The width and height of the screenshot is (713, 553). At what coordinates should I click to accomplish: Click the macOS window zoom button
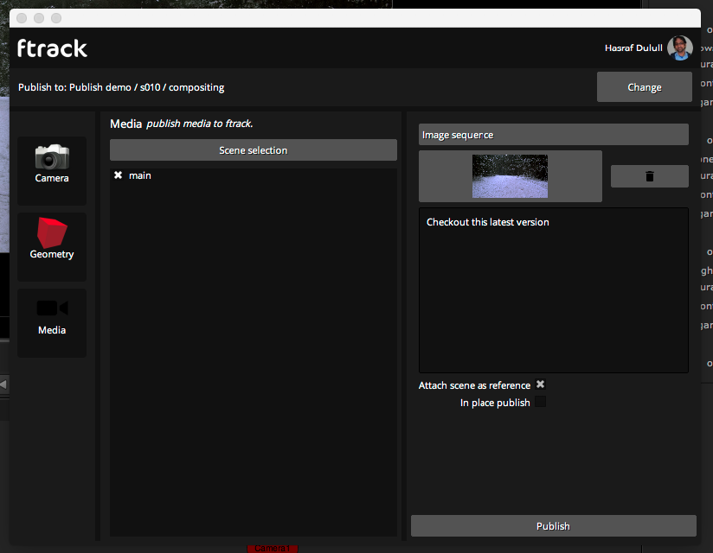click(x=56, y=18)
